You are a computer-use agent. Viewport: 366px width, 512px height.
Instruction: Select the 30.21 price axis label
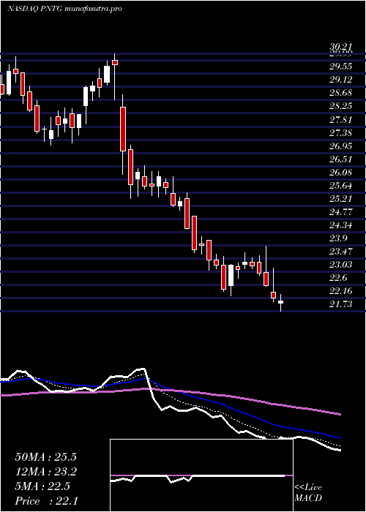340,48
